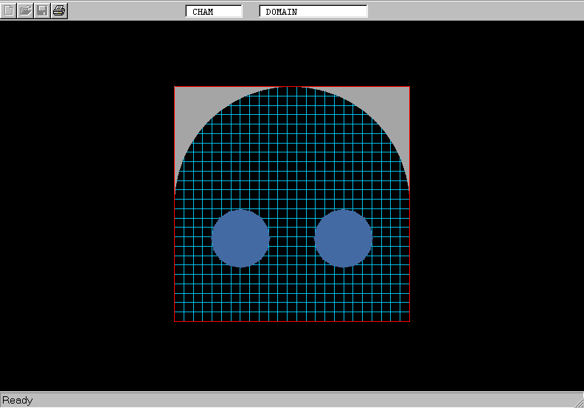Select the right blue circle object
The width and height of the screenshot is (584, 408).
[x=344, y=238]
